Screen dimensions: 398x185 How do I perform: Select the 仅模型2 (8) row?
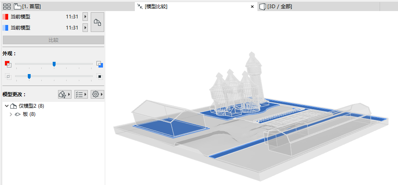click(54, 106)
